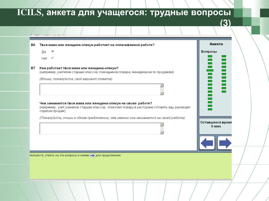Select the "Да" radio button for B6
The height and width of the screenshot is (201, 269).
pyautogui.click(x=53, y=52)
